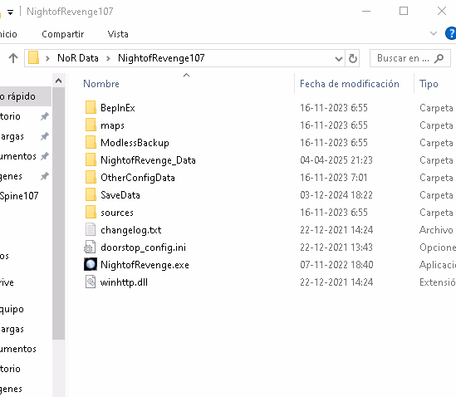Click date 16-11-2023 7:01 cell

coord(334,178)
